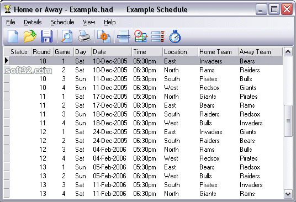Click the Day column header
The height and width of the screenshot is (202, 296).
pos(83,52)
